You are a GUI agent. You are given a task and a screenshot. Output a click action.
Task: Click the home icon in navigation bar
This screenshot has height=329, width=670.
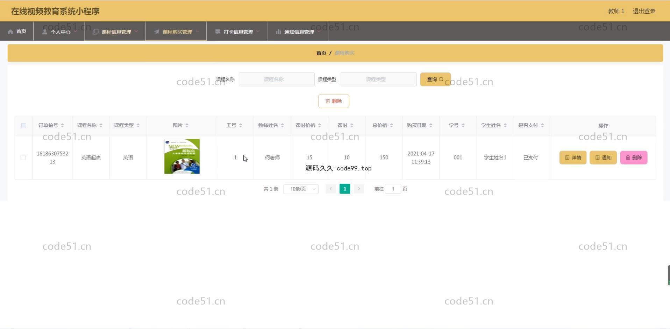[10, 31]
